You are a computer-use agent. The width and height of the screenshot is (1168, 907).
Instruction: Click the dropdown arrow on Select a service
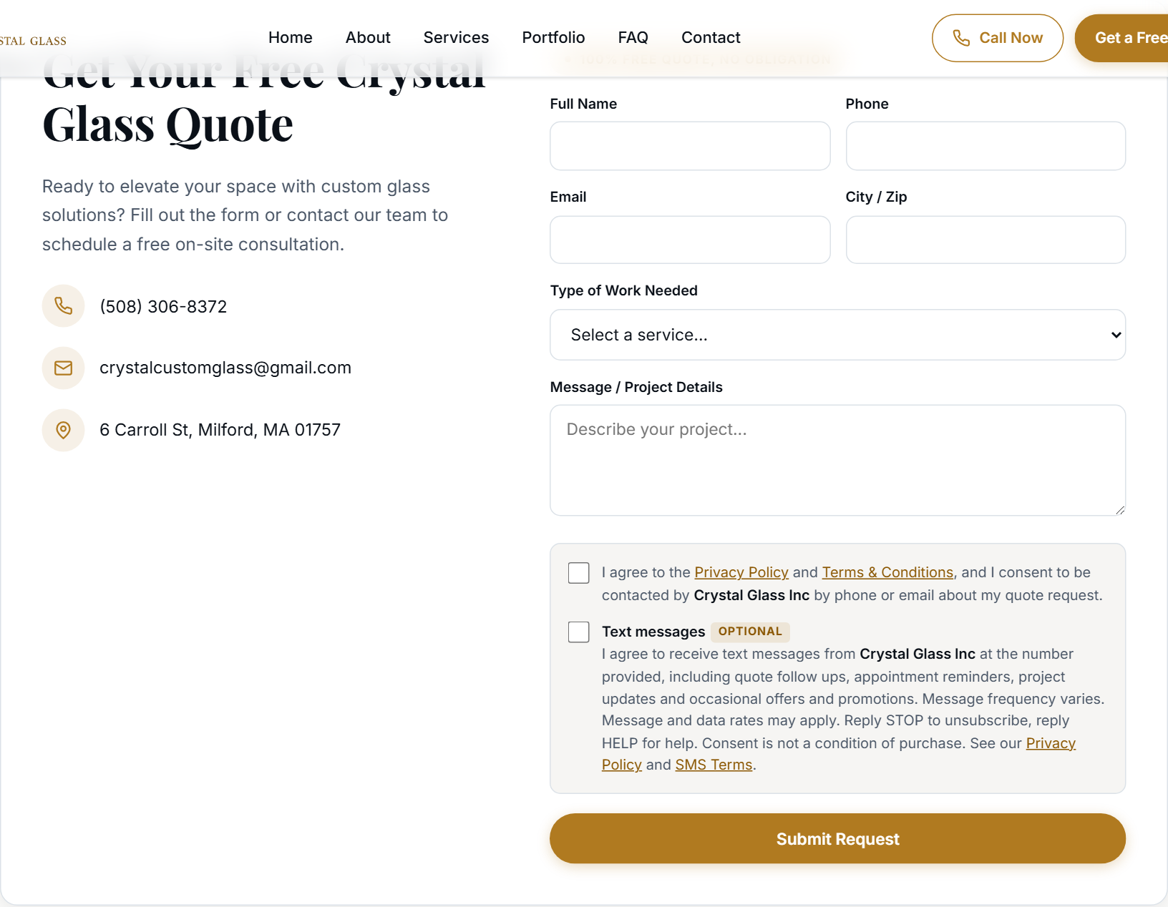coord(1115,335)
